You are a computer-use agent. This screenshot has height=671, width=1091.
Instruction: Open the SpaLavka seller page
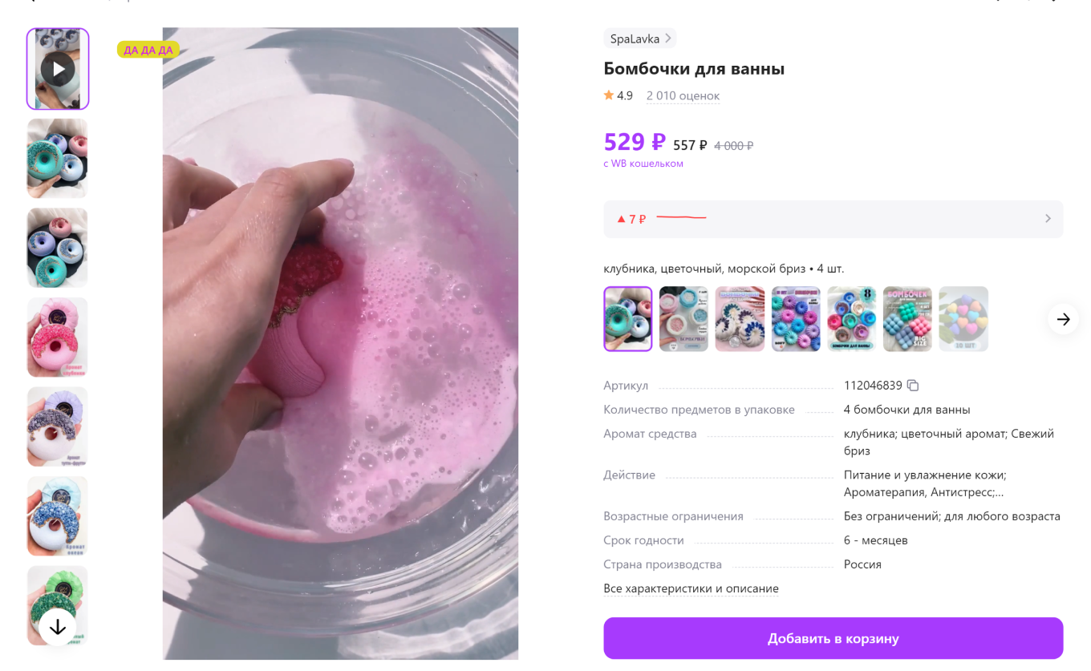point(634,38)
